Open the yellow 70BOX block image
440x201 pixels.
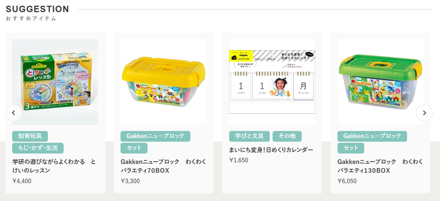click(x=164, y=82)
